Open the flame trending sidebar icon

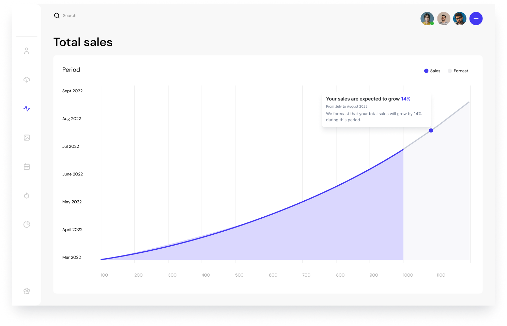(27, 196)
